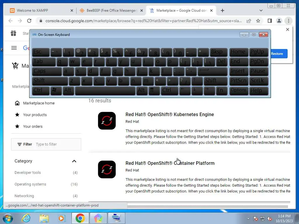
Task: Open Options on On-Screen Keyboard
Action: 239,91
